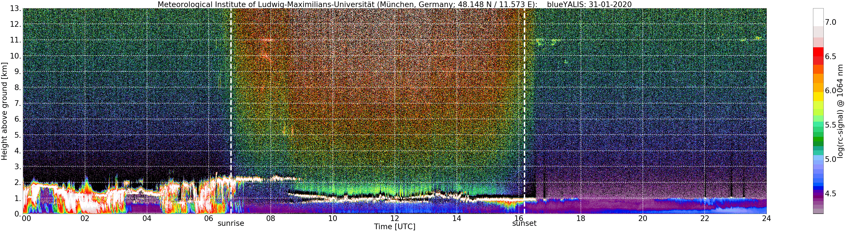This screenshot has height=232, width=846.
Task: Click the '7.' tick on the height axis
Action: click(17, 103)
